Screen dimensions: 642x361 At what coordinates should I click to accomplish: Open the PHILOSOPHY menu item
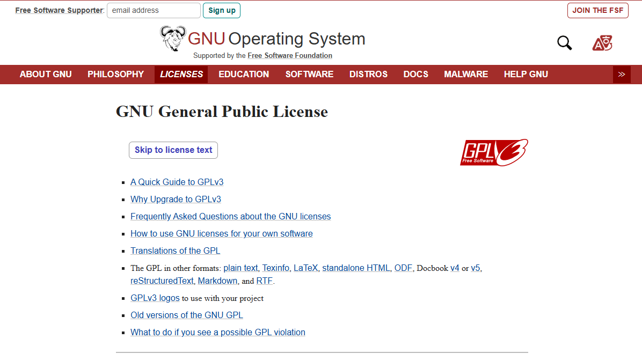click(115, 75)
